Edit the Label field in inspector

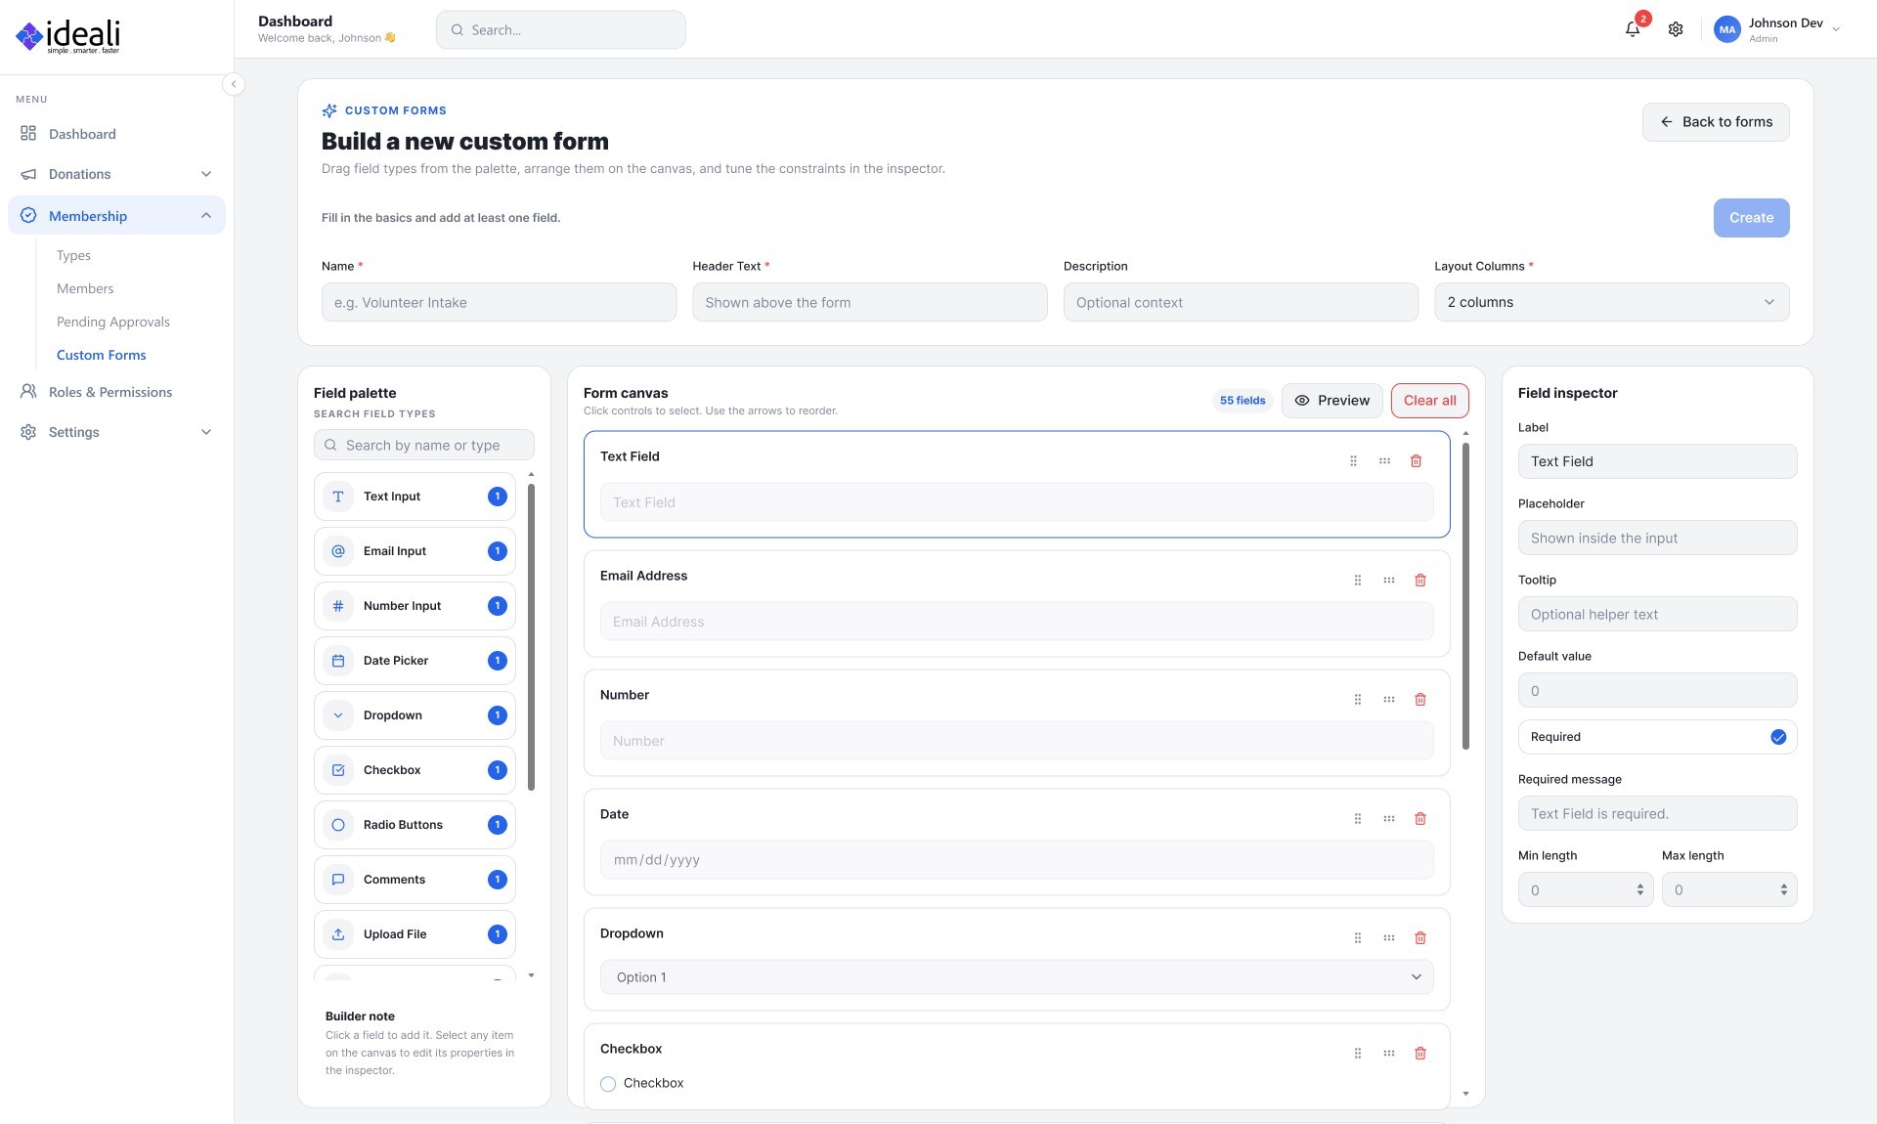[x=1657, y=461]
